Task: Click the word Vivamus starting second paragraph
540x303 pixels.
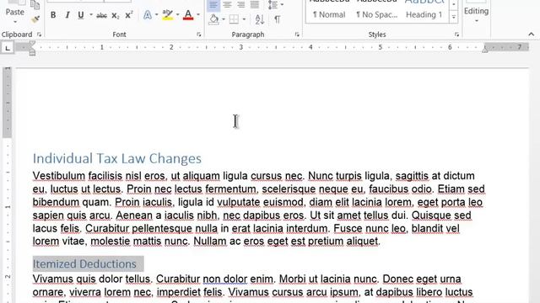Action: pos(53,279)
